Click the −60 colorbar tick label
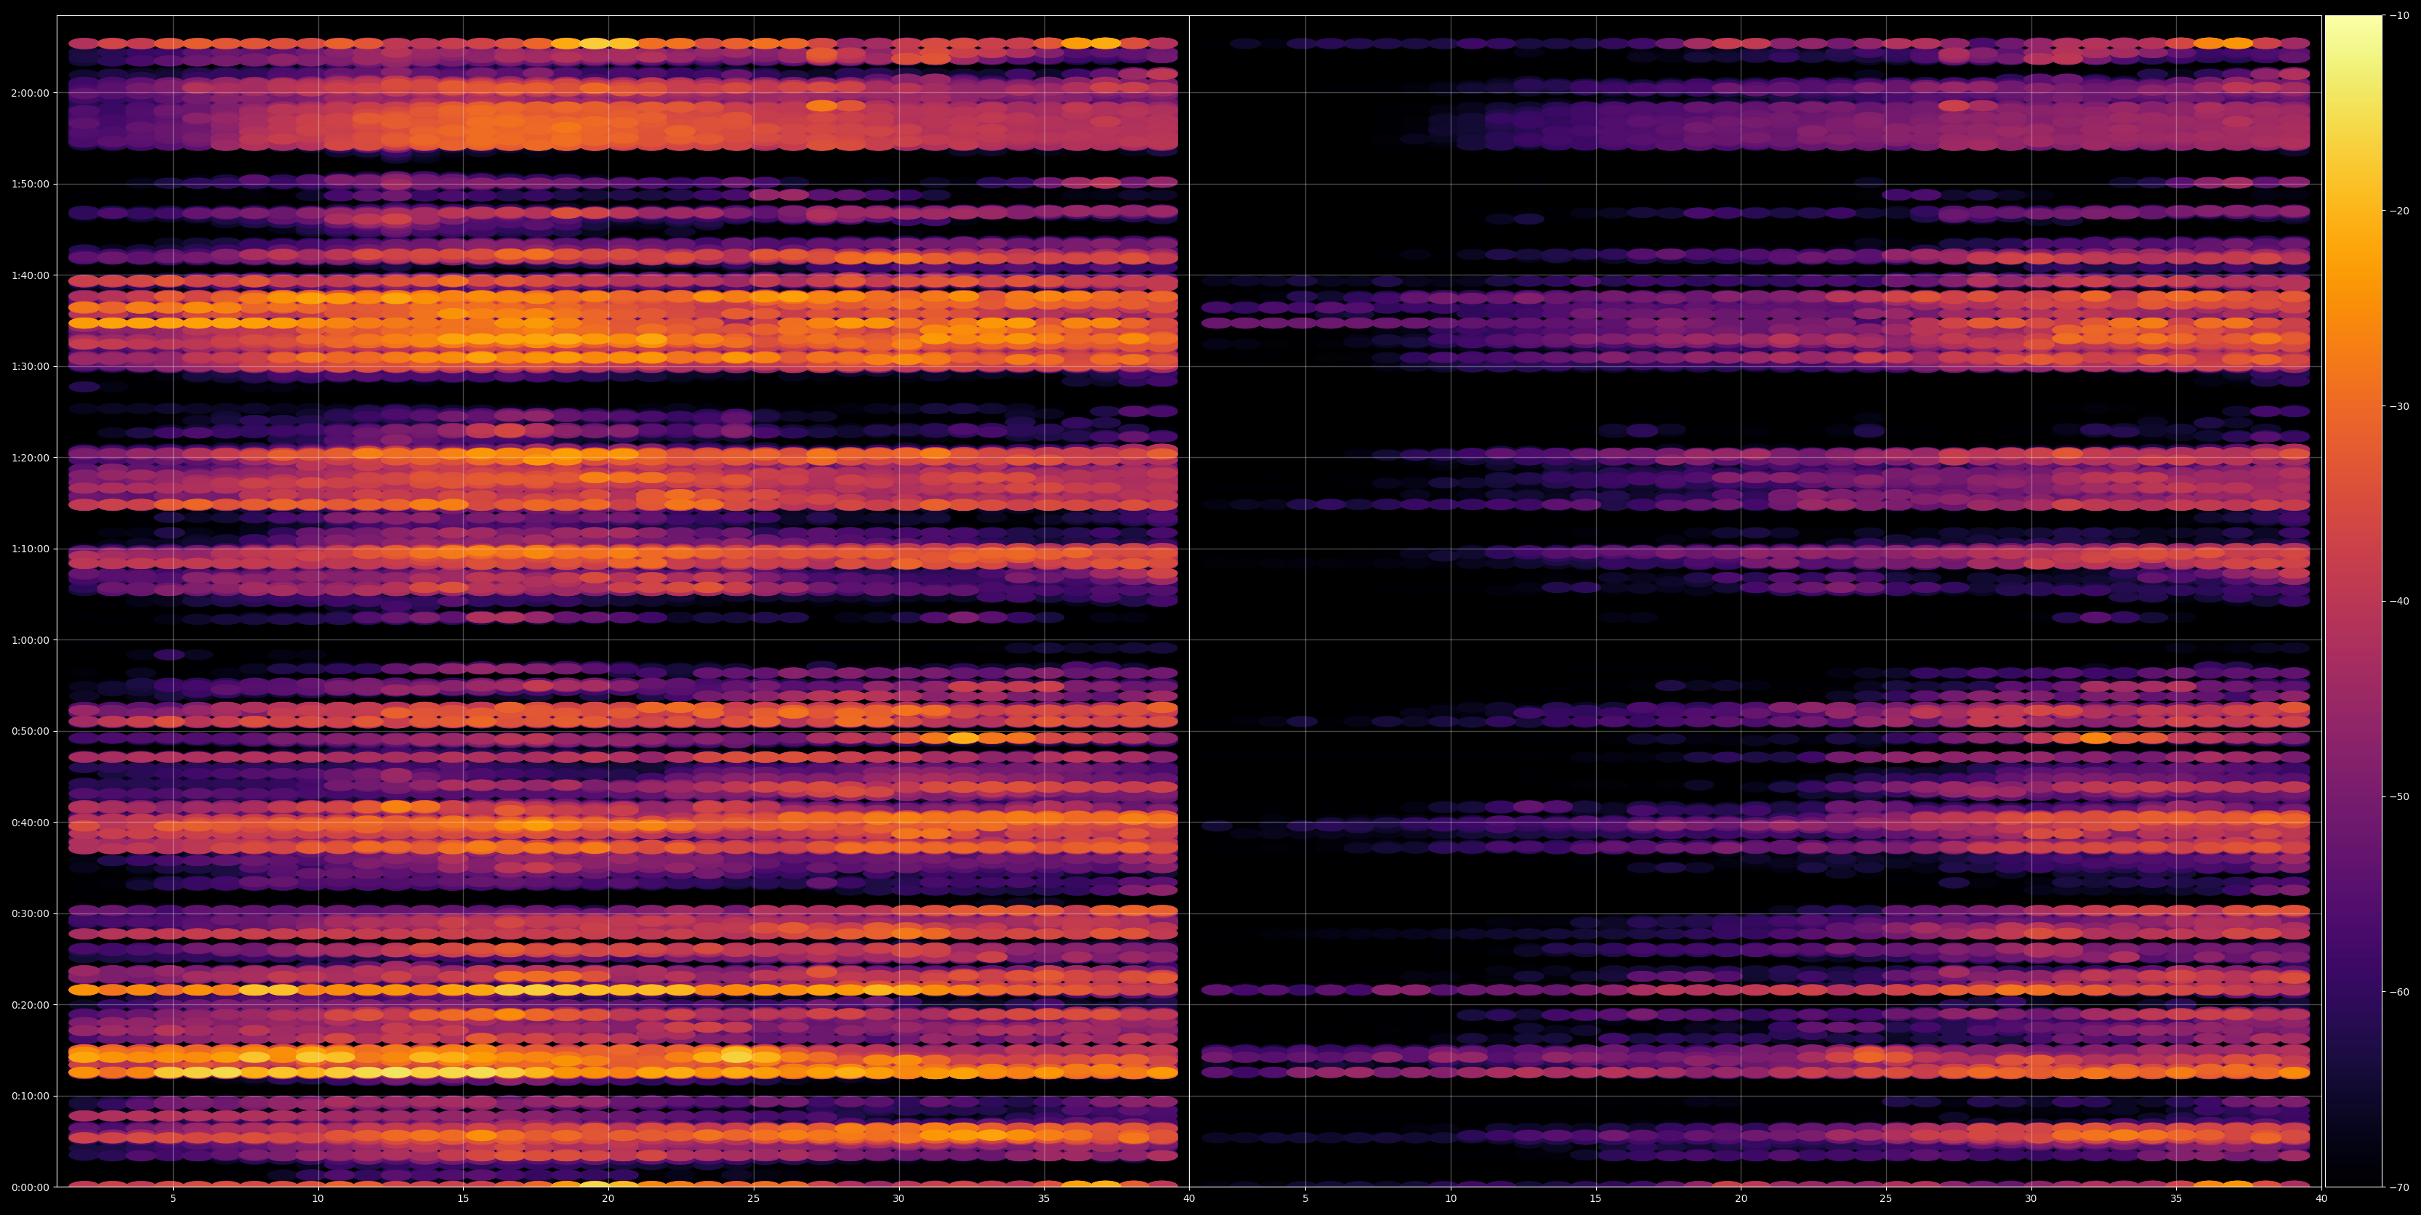Image resolution: width=2421 pixels, height=1215 pixels. pos(2399,993)
